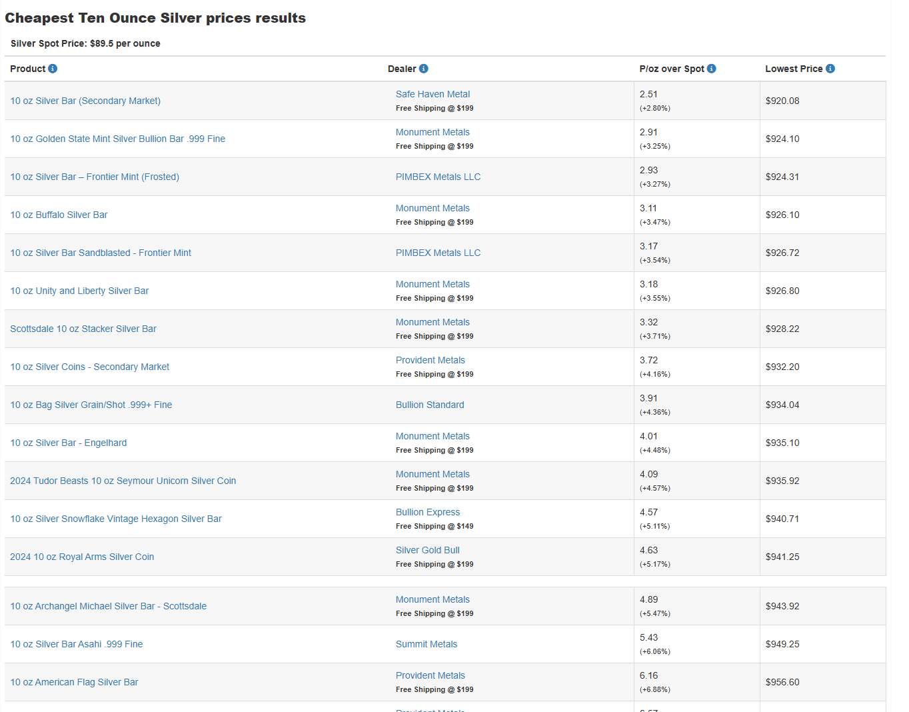The width and height of the screenshot is (909, 712).
Task: Open 10 oz Silver Bar Asahi .999 Fine
Action: [77, 644]
